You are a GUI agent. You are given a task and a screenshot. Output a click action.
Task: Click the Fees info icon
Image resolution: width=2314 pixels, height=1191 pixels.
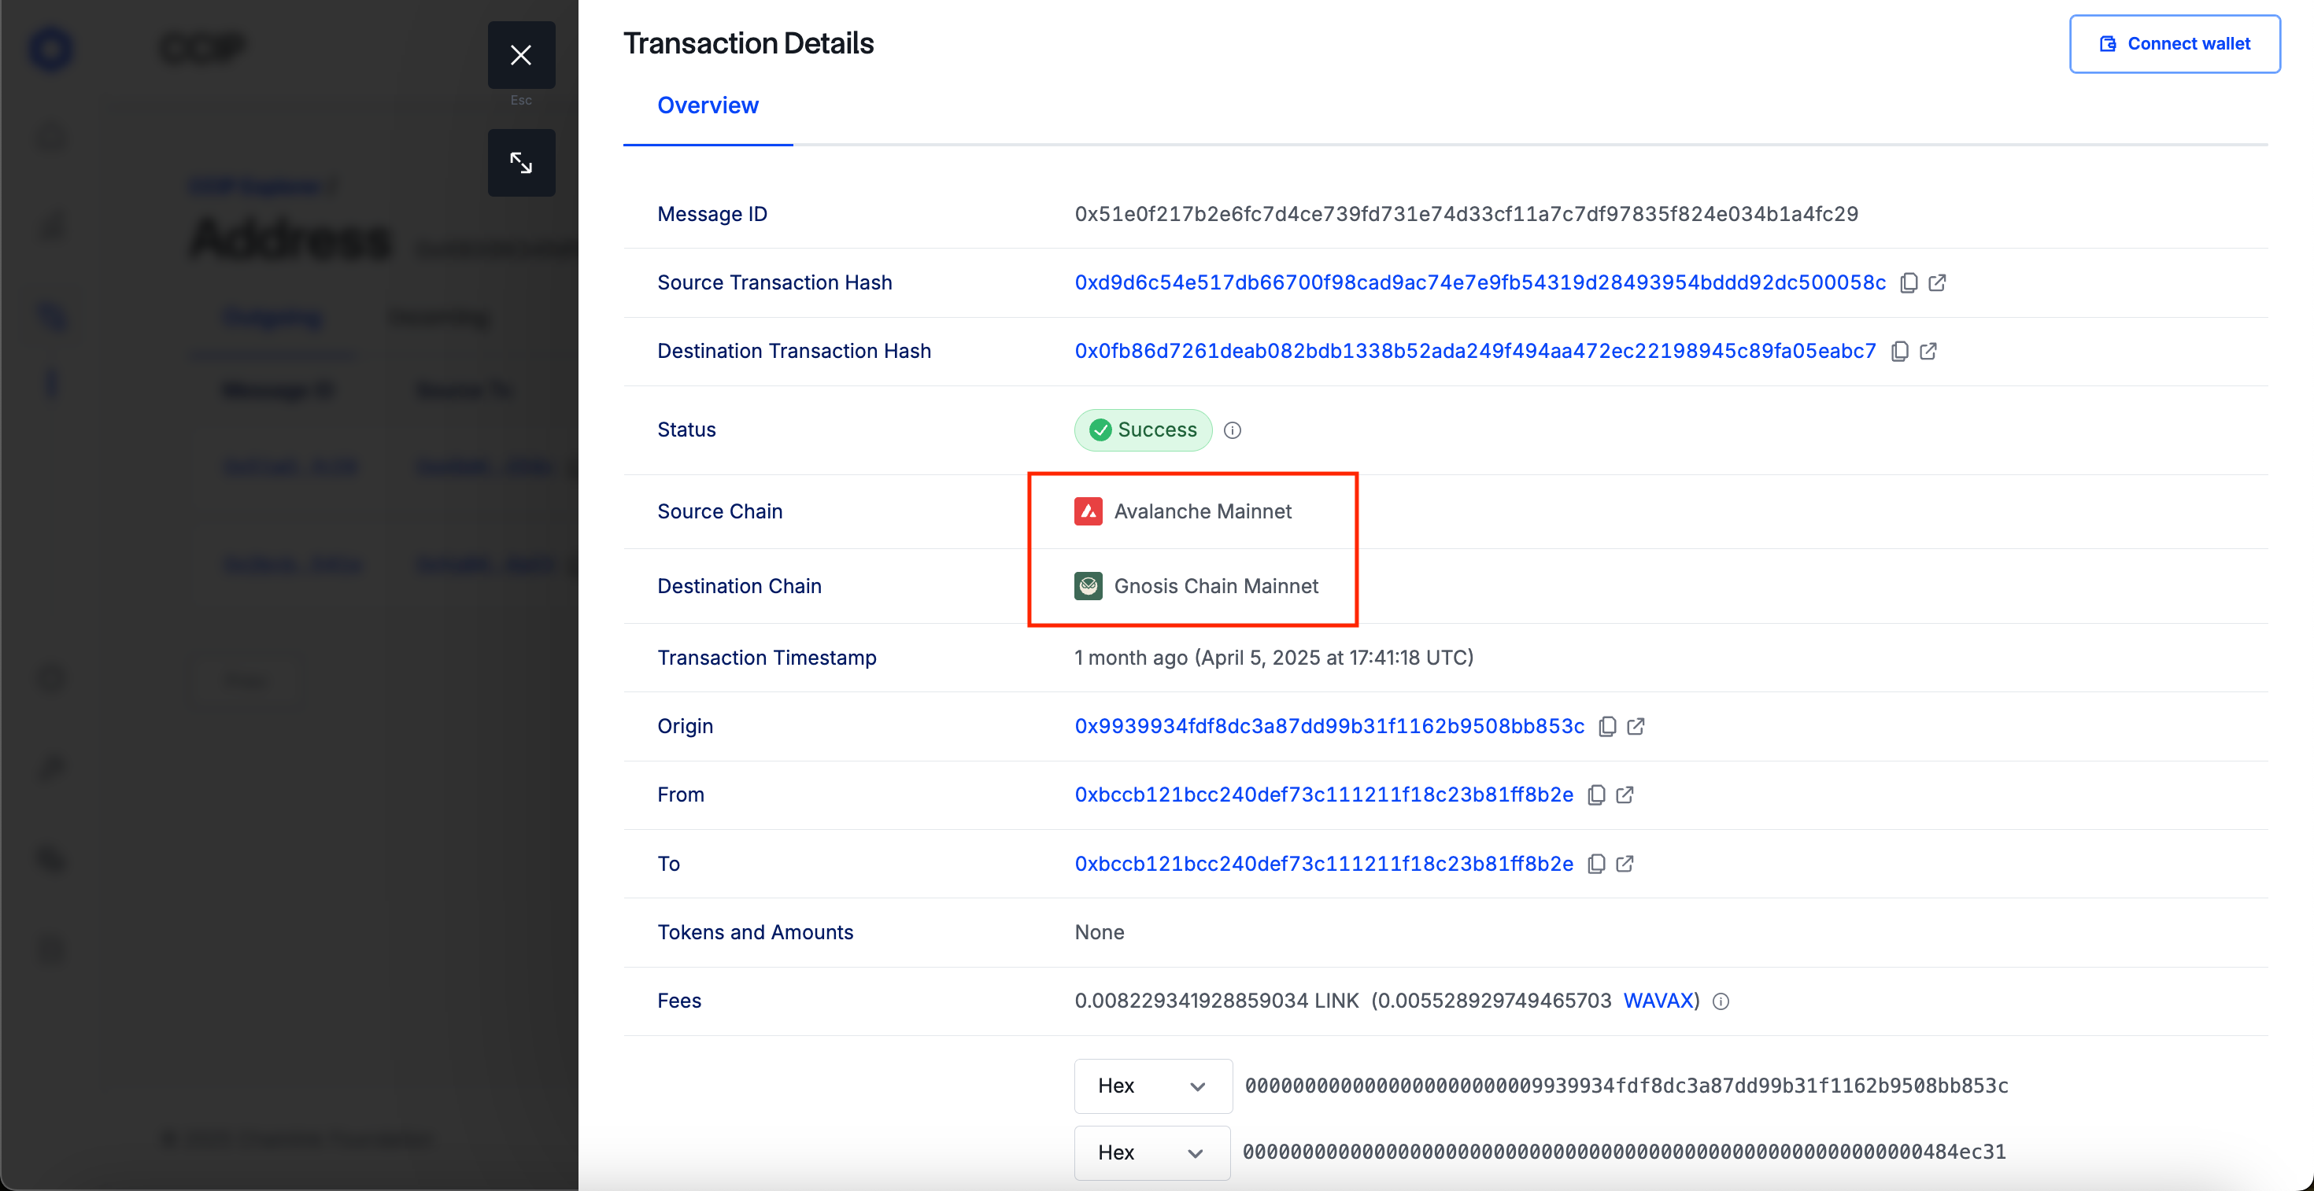point(1721,1001)
